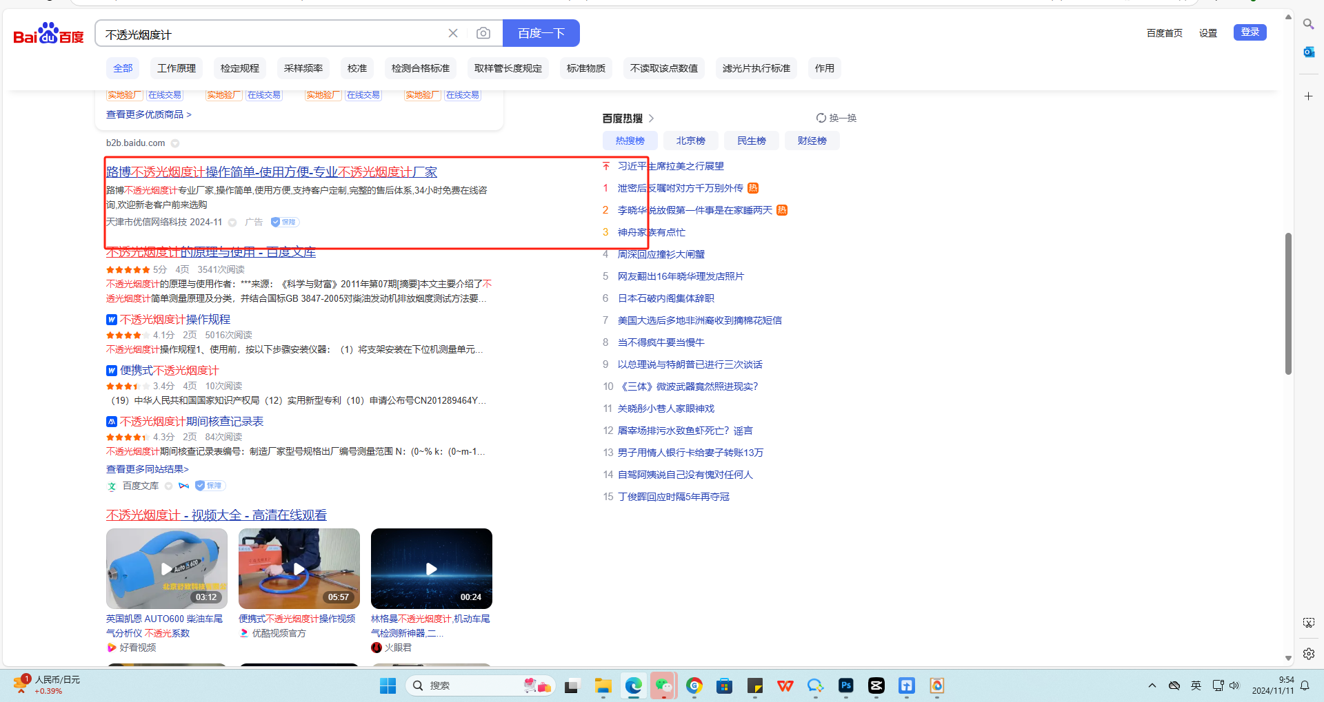
Task: Expand 查看更多同站结果 link
Action: [x=147, y=469]
